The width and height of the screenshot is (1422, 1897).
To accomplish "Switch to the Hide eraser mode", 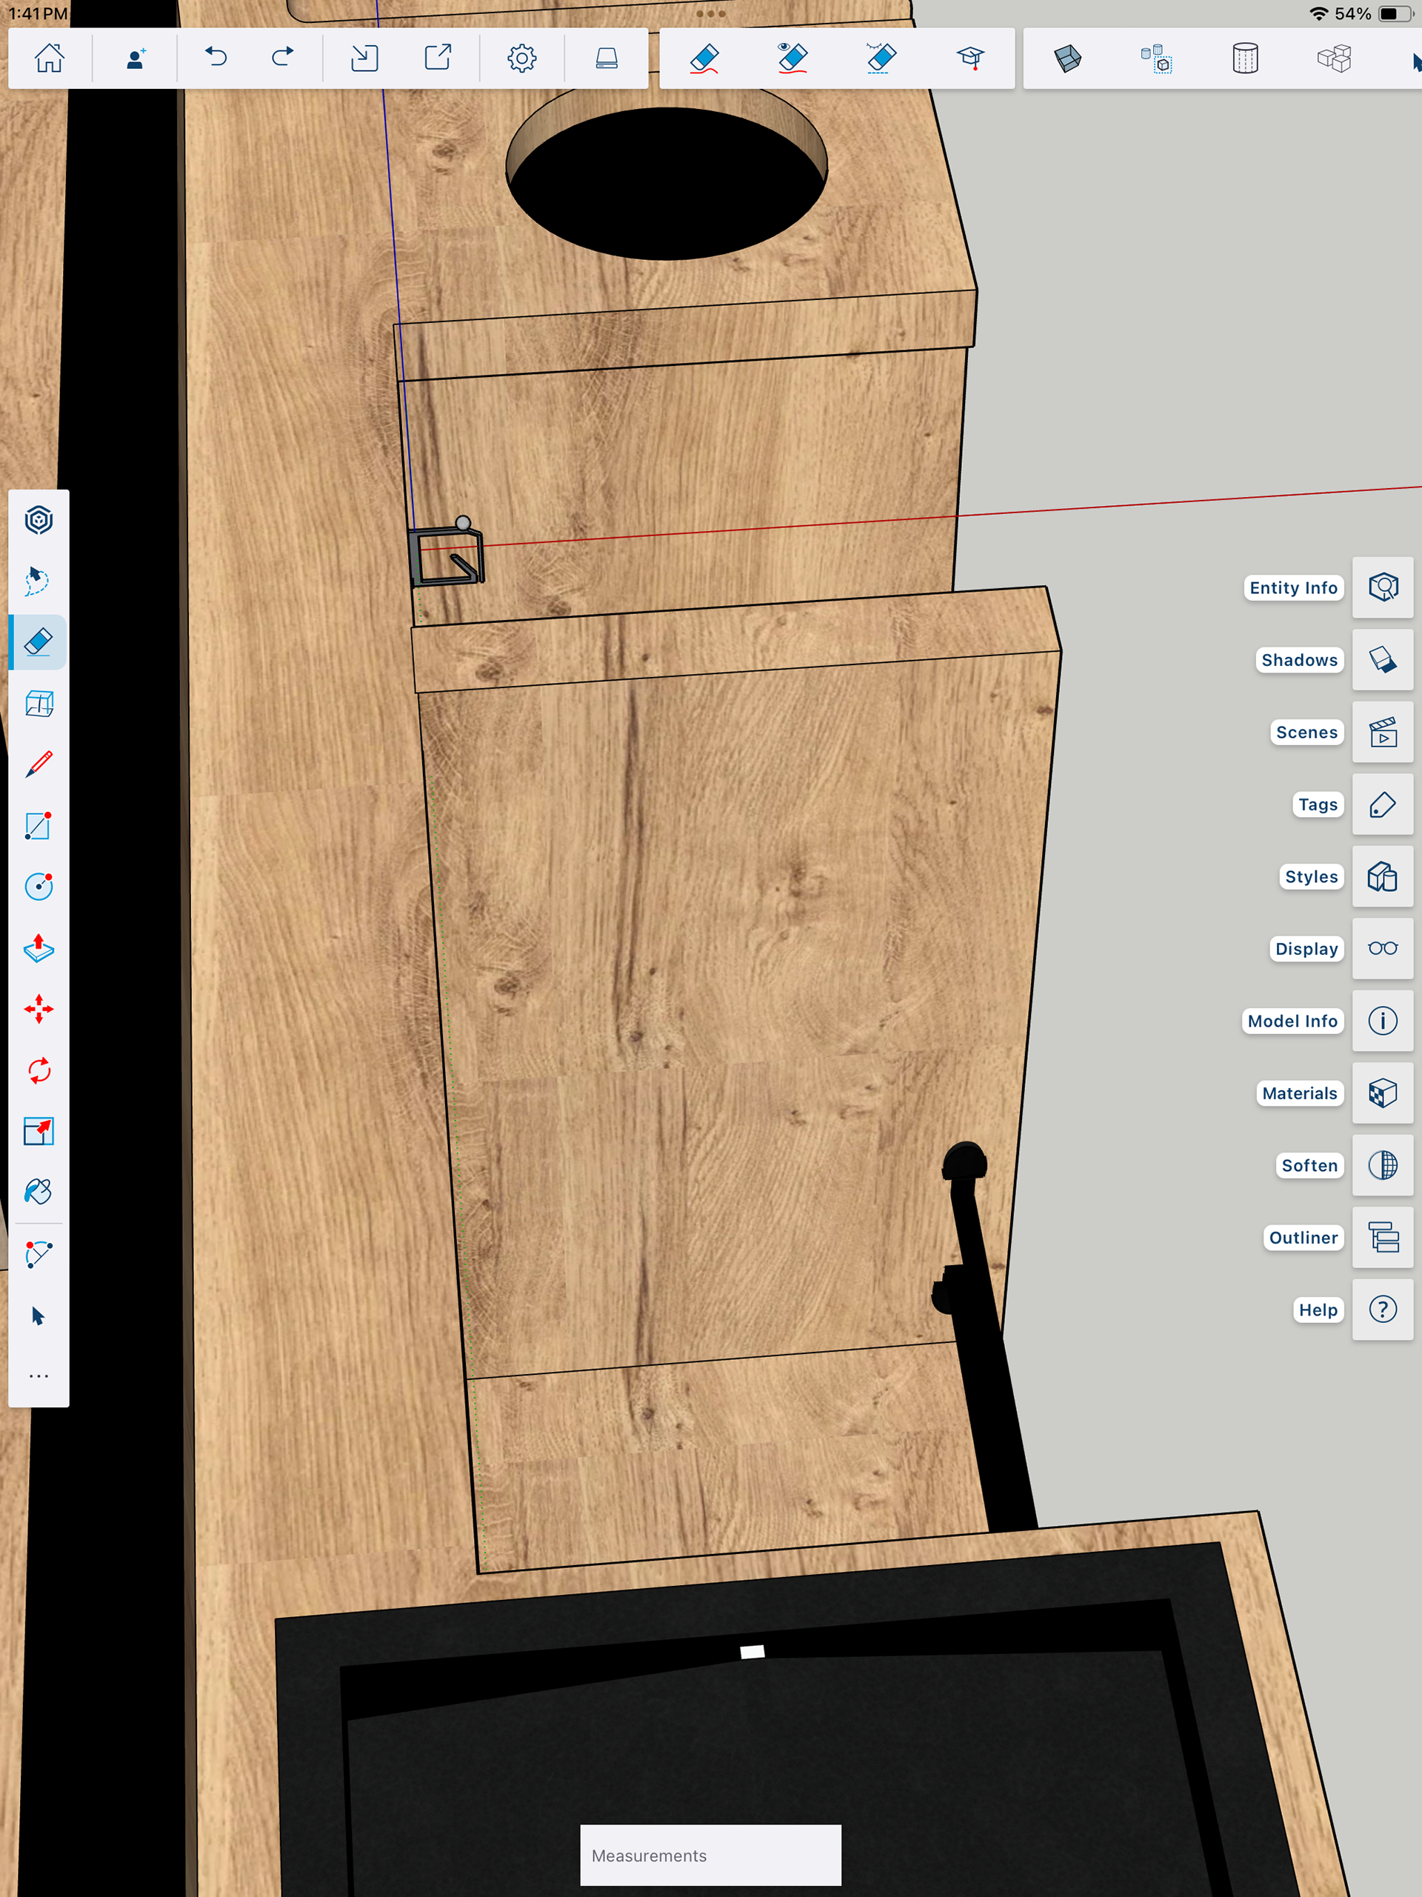I will (x=792, y=59).
